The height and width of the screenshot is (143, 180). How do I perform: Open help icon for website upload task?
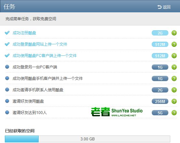174,44
